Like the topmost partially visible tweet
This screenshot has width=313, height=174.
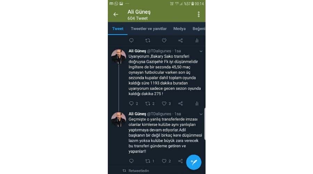click(x=164, y=41)
